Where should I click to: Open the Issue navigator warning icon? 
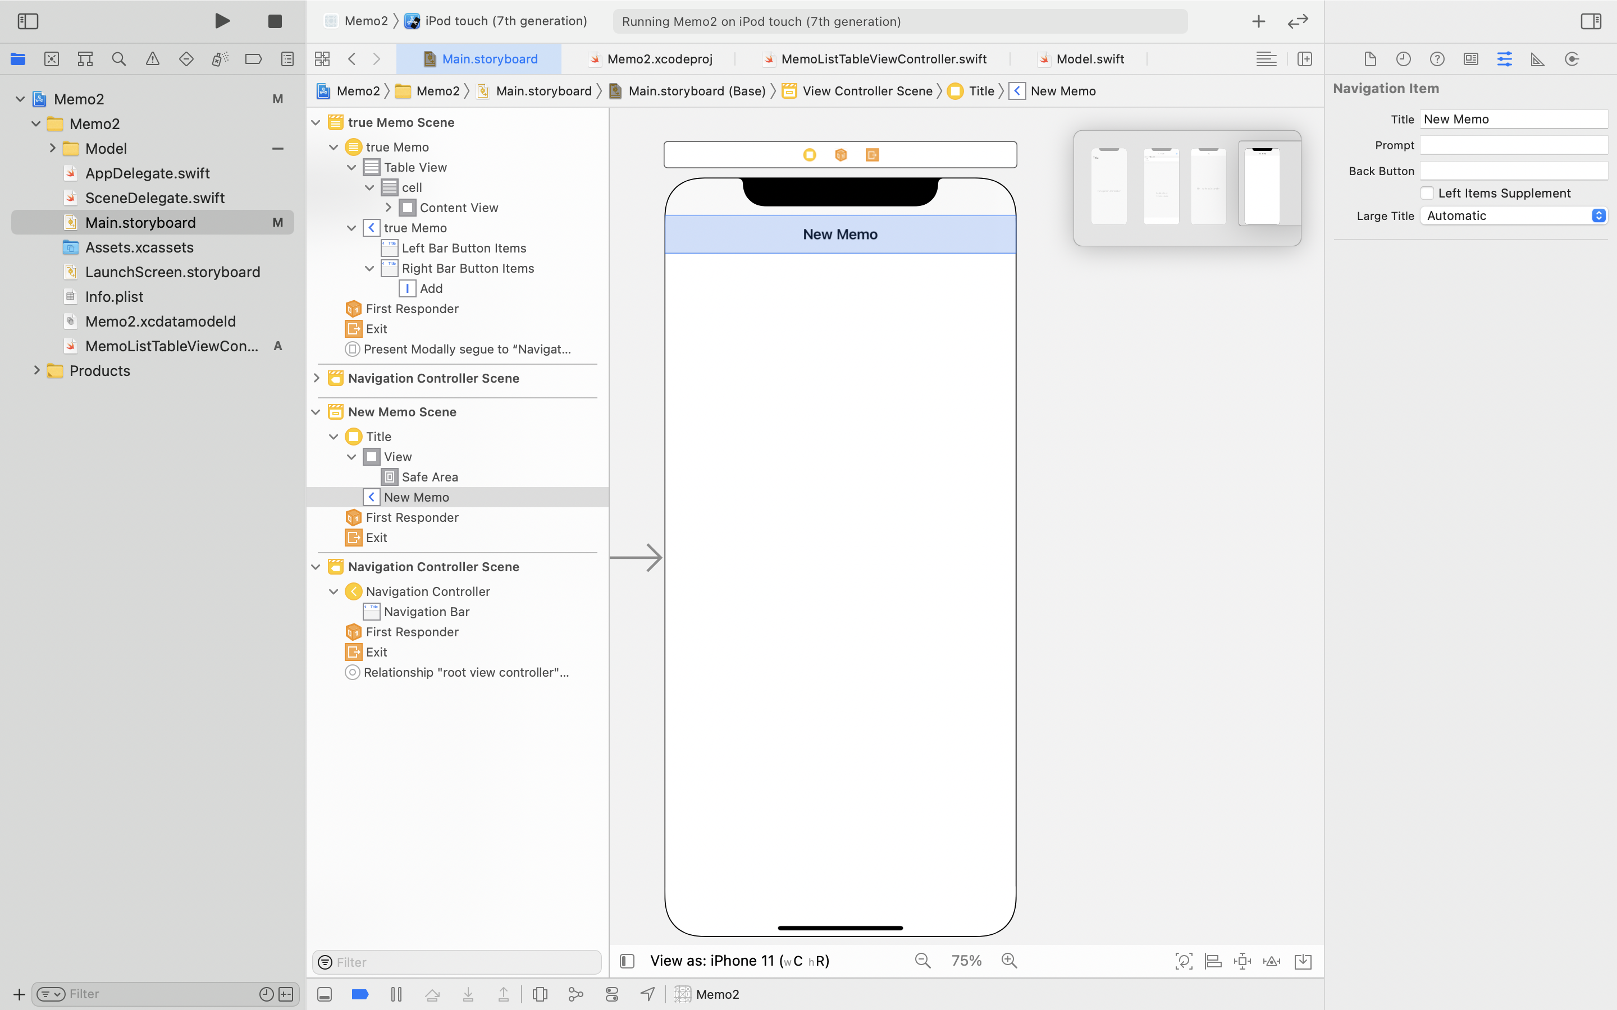tap(152, 59)
